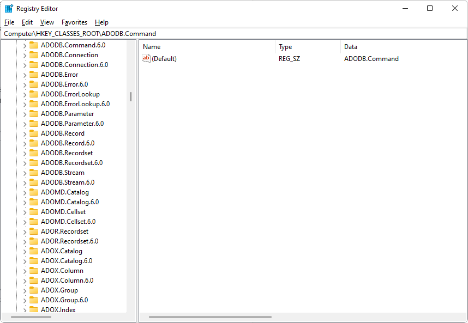The image size is (468, 323).
Task: Select the ADOX.Catalog.6.0 key label
Action: (67, 261)
